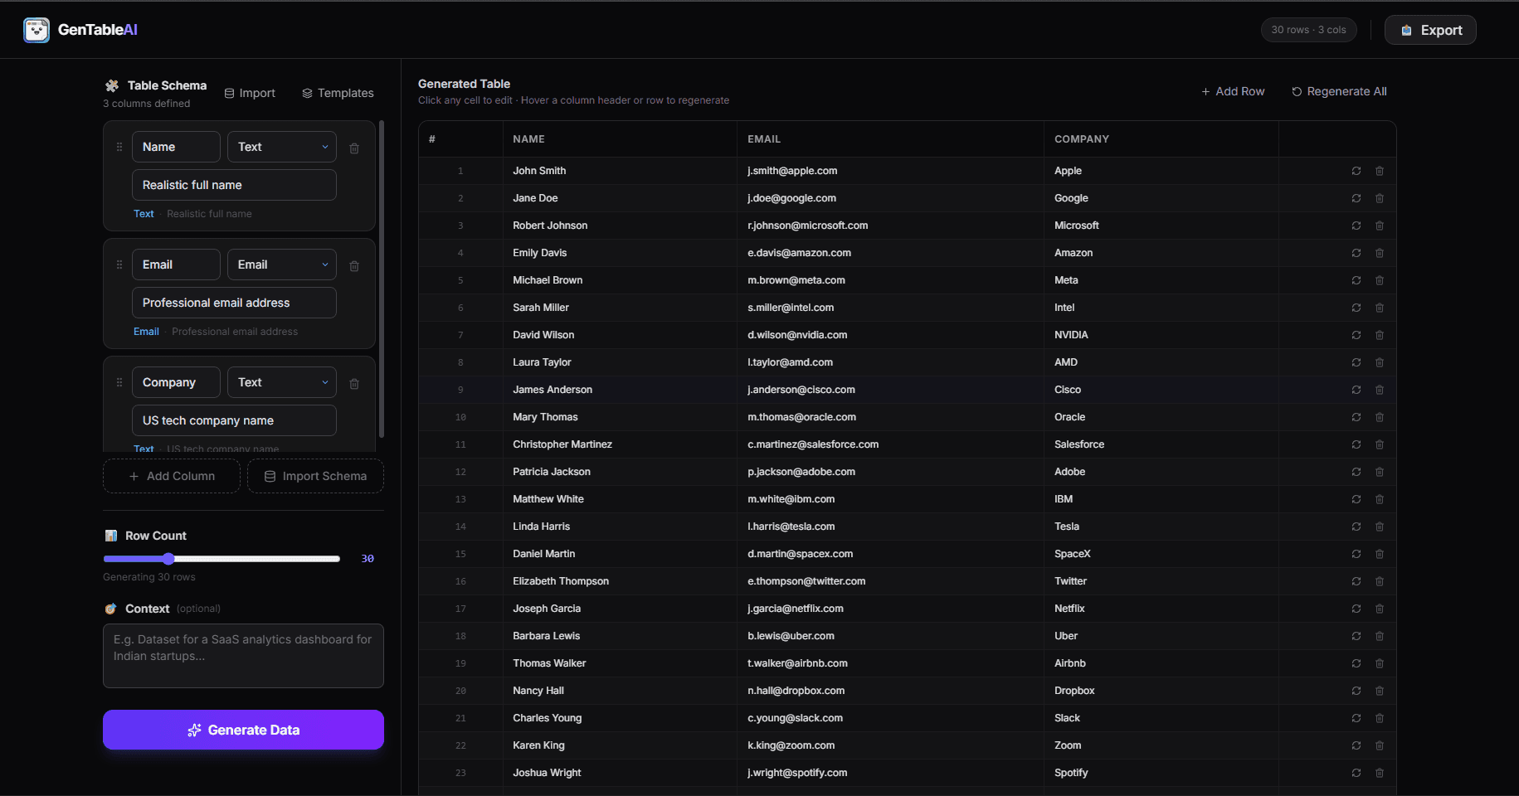Add a new row to the table

1233,91
